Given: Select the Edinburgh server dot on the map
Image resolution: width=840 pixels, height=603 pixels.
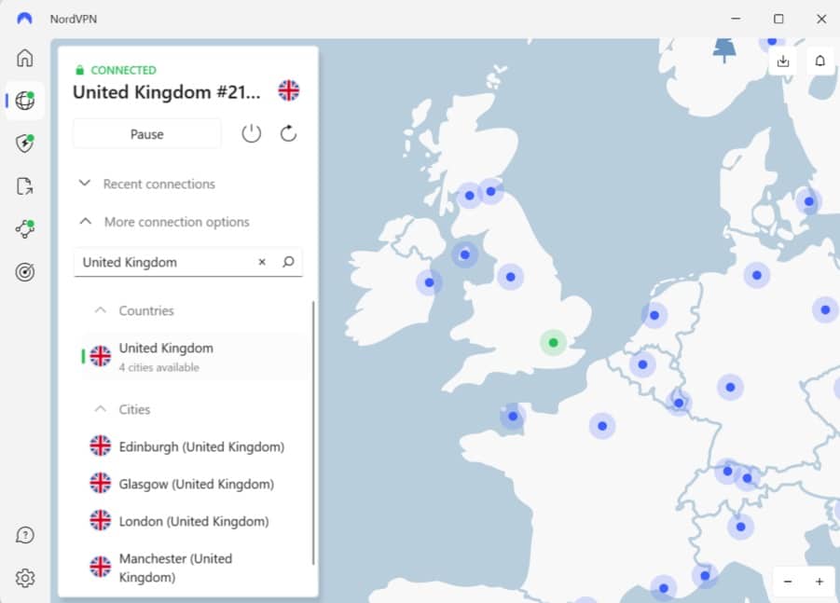Looking at the screenshot, I should [x=490, y=191].
